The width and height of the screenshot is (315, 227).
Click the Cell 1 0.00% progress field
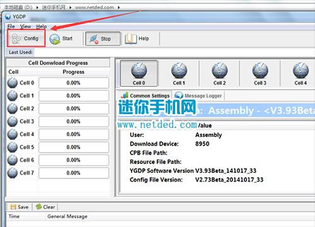(x=74, y=96)
